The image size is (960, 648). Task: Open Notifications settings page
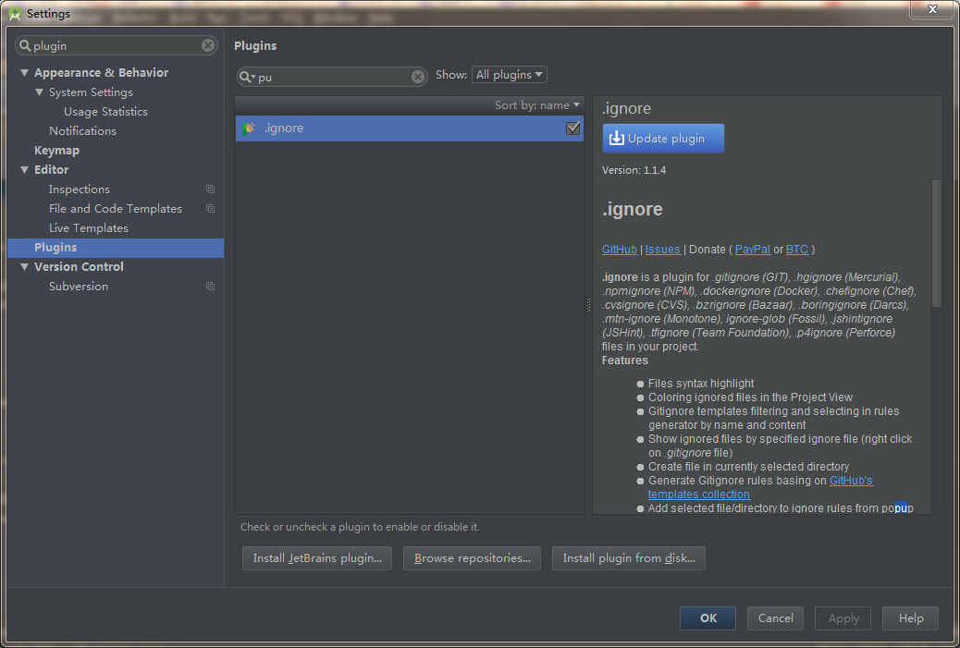click(82, 131)
